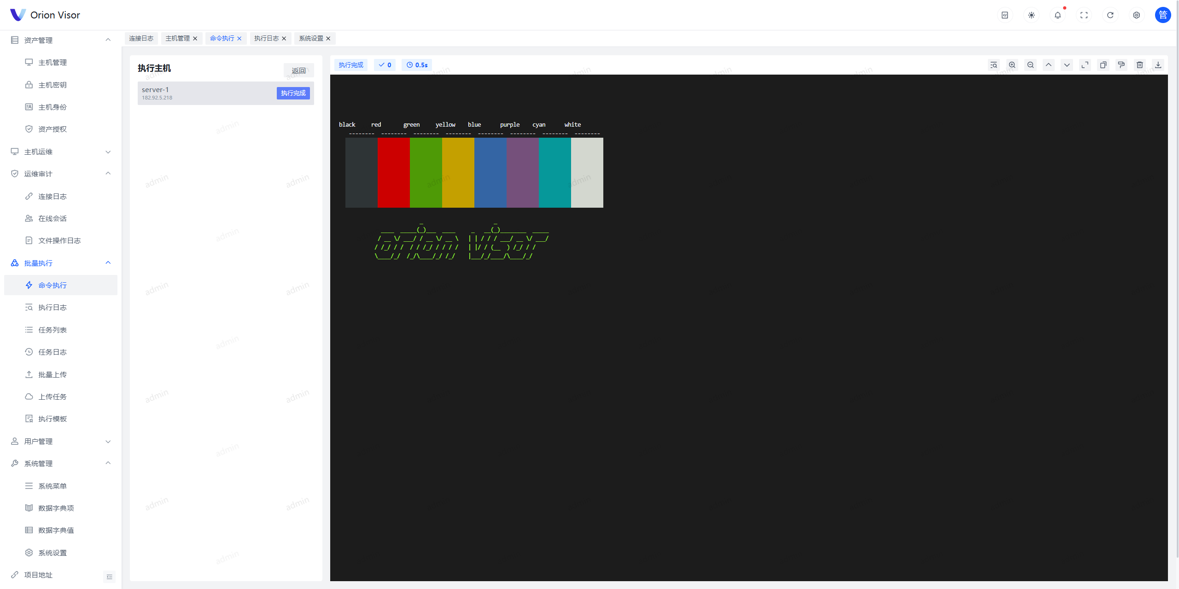The width and height of the screenshot is (1179, 589).
Task: Toggle browser fullscreen mode icon
Action: (1084, 15)
